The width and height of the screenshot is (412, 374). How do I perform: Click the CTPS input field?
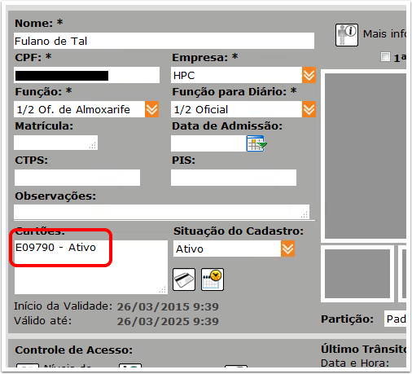[77, 178]
